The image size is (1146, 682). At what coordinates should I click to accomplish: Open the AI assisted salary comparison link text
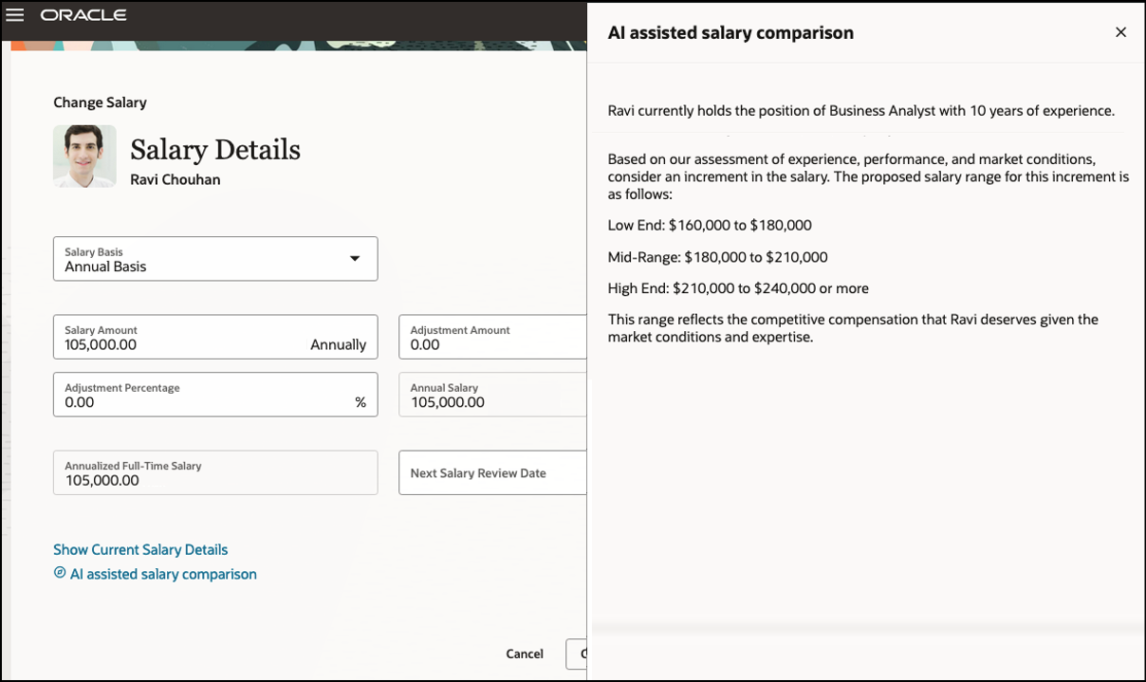click(x=163, y=574)
